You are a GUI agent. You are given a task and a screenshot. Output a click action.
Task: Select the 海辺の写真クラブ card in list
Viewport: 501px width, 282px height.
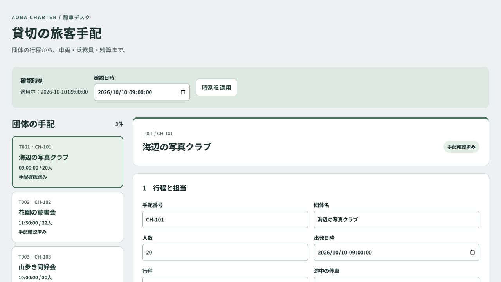pos(67,162)
